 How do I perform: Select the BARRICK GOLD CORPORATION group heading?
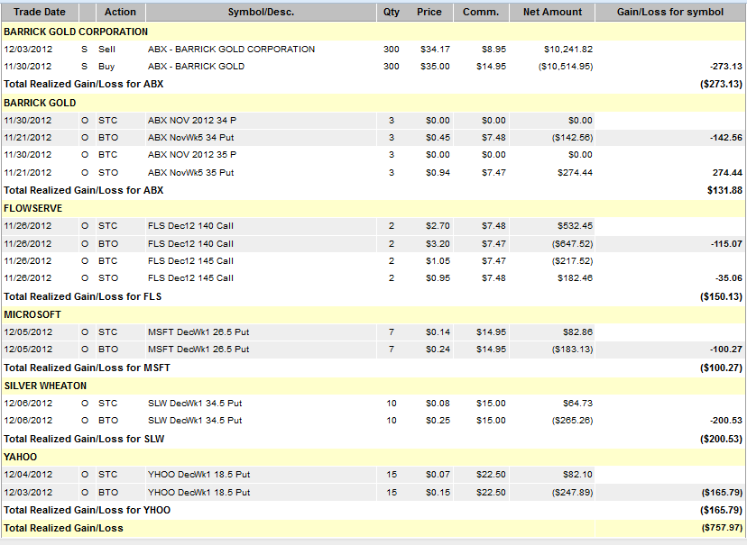click(x=76, y=32)
